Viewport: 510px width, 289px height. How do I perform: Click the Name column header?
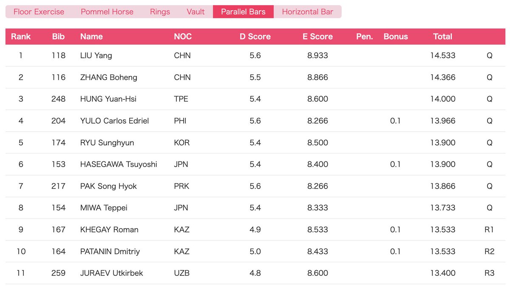[x=91, y=37]
